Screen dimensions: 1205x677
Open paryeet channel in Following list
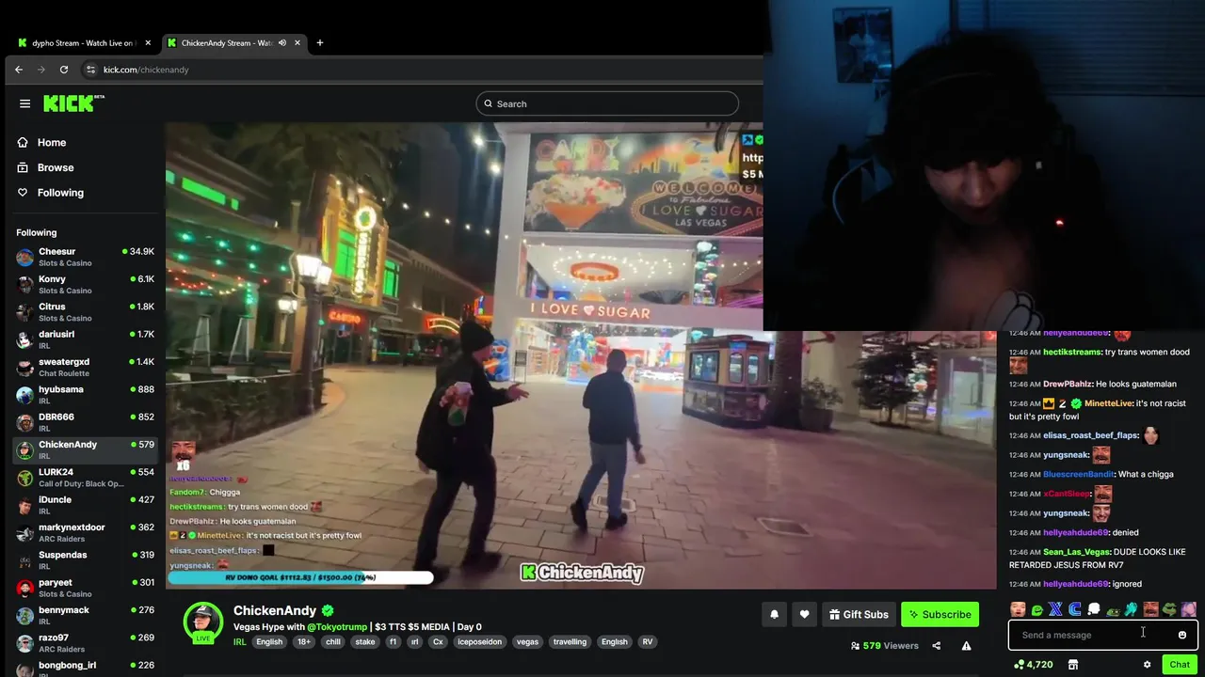click(x=85, y=588)
